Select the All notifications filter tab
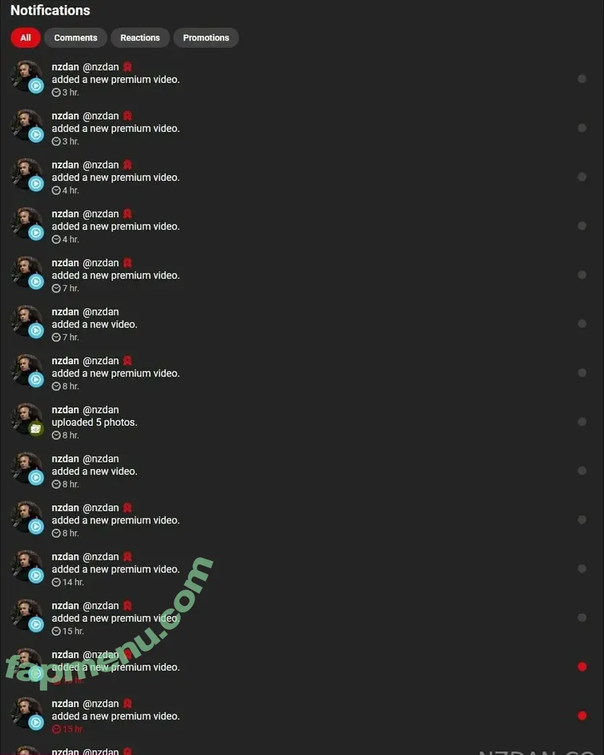This screenshot has width=604, height=755. click(x=25, y=38)
